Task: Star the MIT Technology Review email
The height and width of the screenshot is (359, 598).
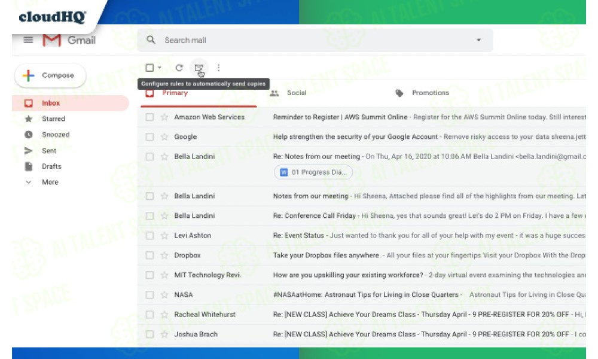Action: pos(164,275)
